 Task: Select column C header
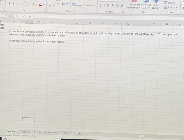(x=27, y=22)
